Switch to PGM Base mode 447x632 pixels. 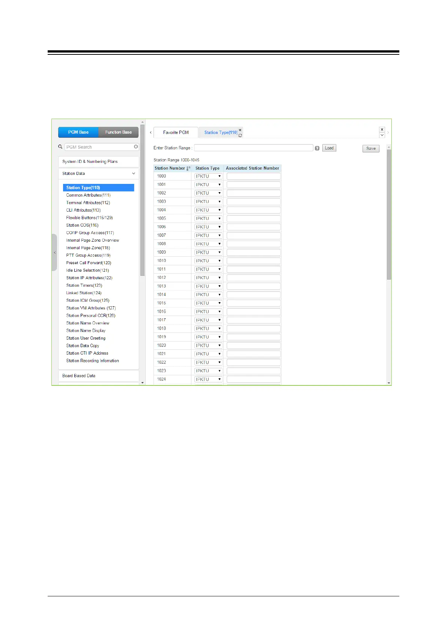pos(78,132)
